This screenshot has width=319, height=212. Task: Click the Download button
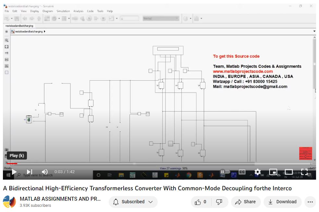pyautogui.click(x=282, y=202)
